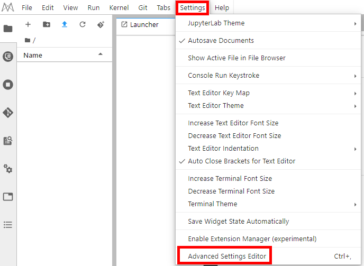Click the Git clone toolbar icon
364x266 pixels.
click(101, 24)
